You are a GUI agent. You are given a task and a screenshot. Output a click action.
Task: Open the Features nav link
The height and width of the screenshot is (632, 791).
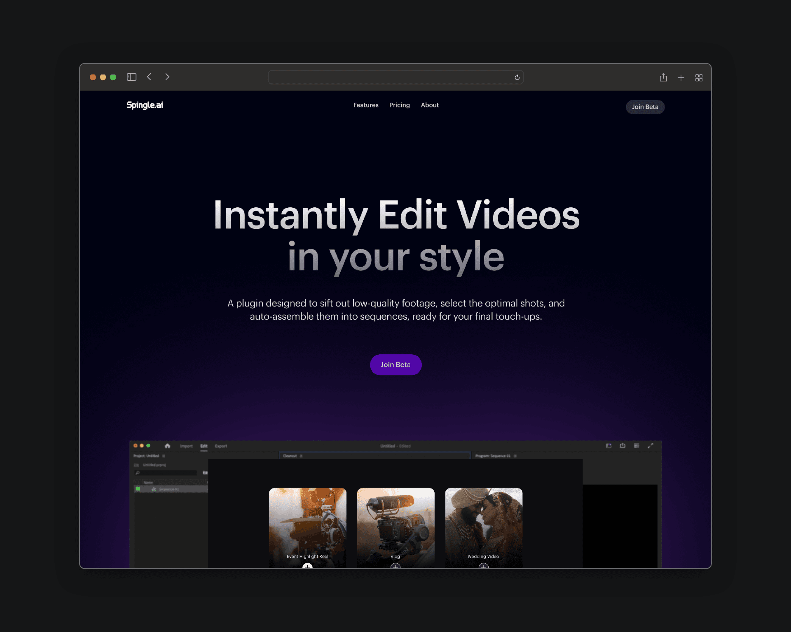tap(366, 105)
